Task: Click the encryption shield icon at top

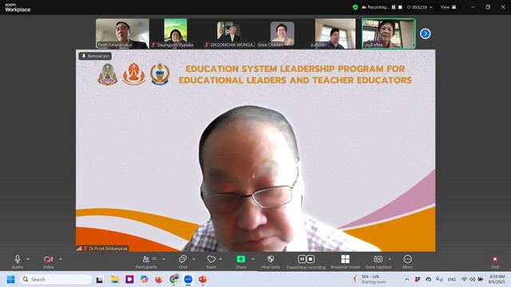Action: click(x=355, y=7)
